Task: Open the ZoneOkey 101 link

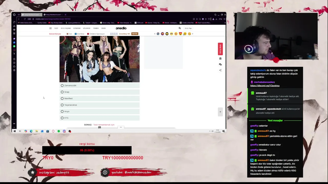Action: coord(125,34)
